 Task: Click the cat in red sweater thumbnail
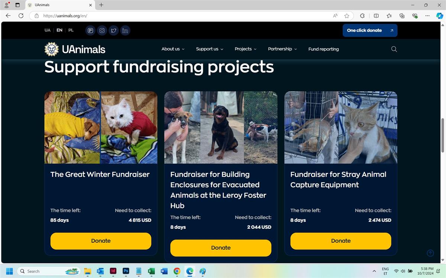(x=129, y=127)
